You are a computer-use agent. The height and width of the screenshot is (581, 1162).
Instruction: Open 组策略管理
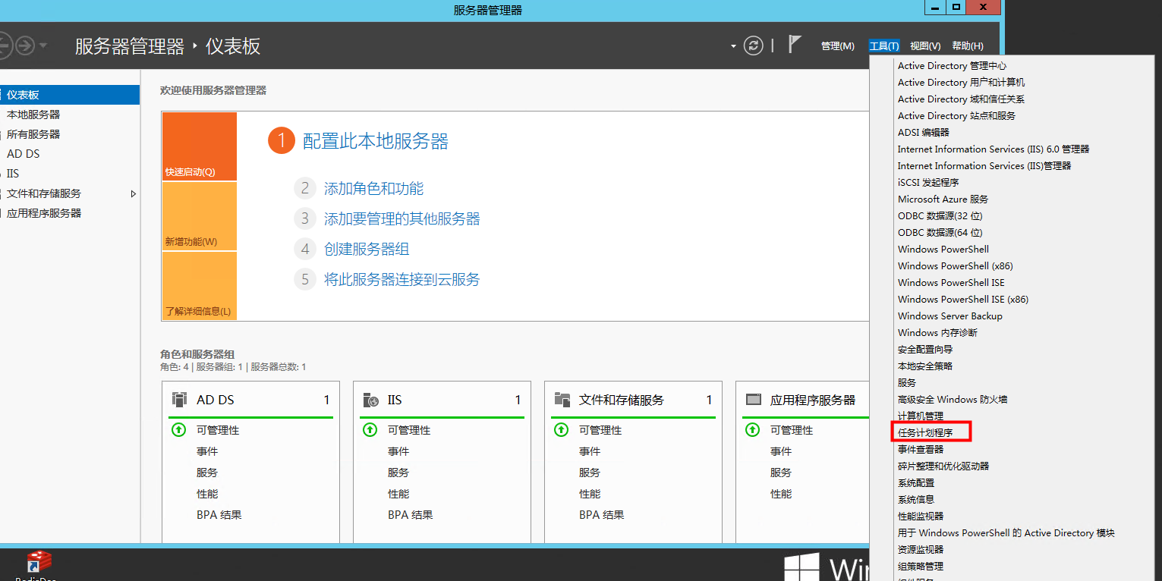coord(921,567)
